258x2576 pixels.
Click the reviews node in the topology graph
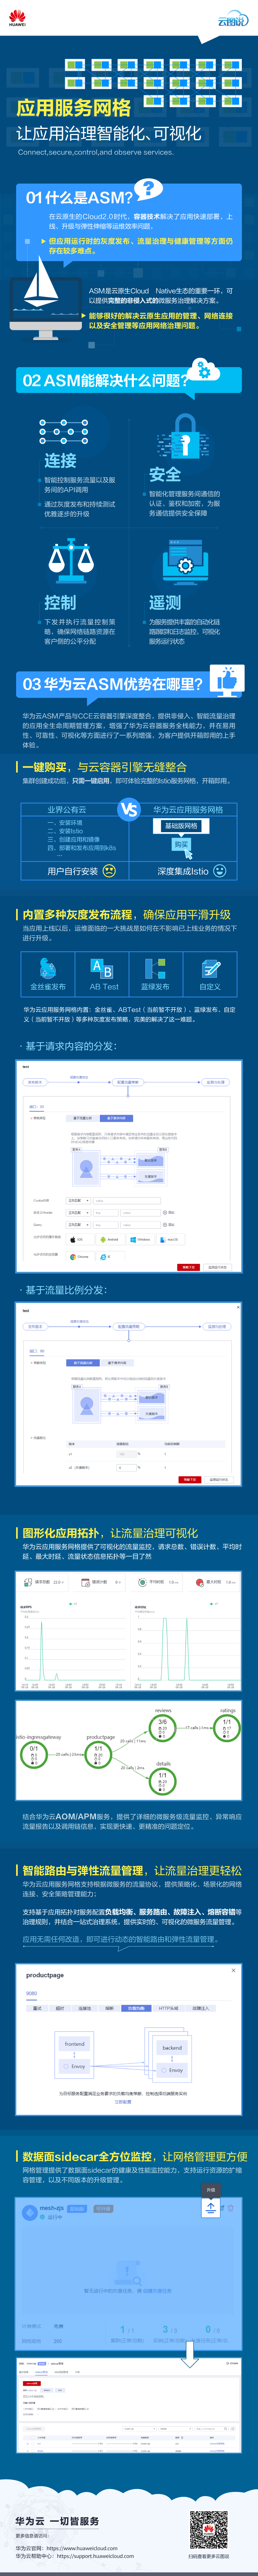162,1728
